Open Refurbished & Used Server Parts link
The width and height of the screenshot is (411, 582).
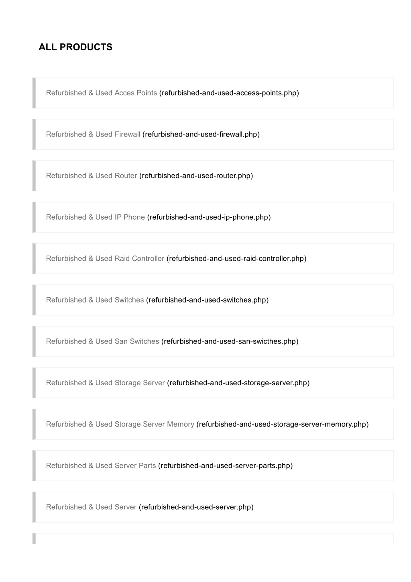pyautogui.click(x=101, y=465)
